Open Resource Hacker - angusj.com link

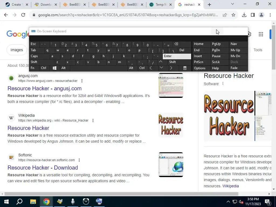coord(44,88)
